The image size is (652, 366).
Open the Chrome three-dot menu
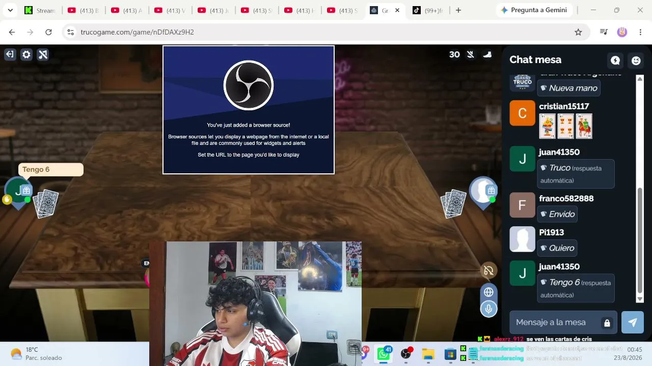pos(640,32)
